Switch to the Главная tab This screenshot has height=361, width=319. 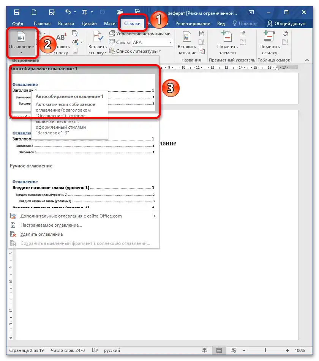(42, 24)
